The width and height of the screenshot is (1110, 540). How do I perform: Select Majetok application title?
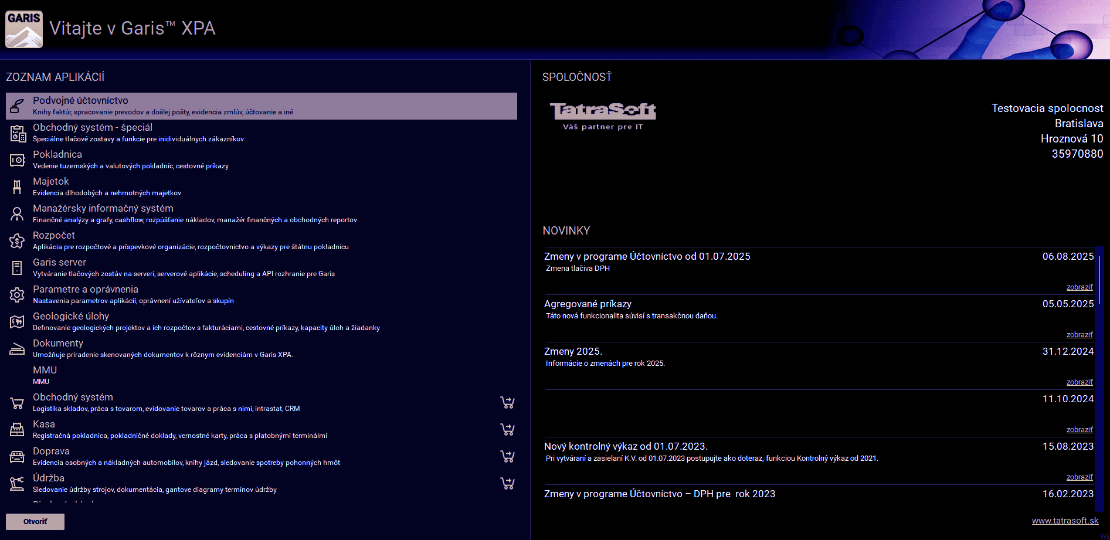click(51, 181)
